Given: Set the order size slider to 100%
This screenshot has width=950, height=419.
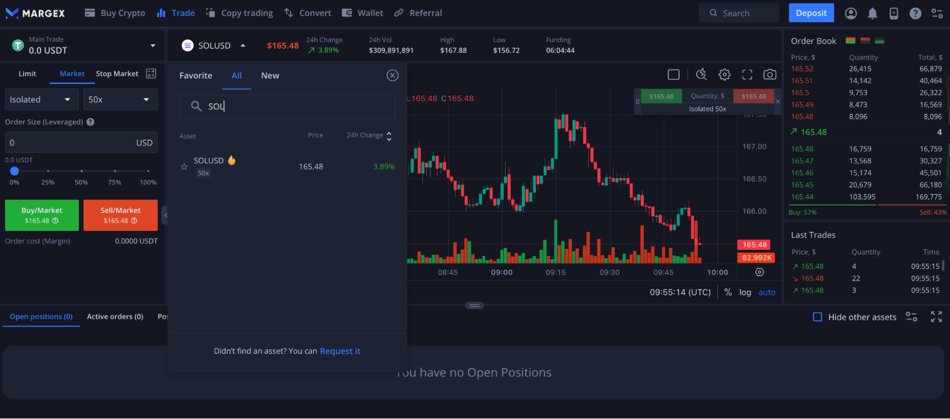Looking at the screenshot, I should click(x=148, y=171).
